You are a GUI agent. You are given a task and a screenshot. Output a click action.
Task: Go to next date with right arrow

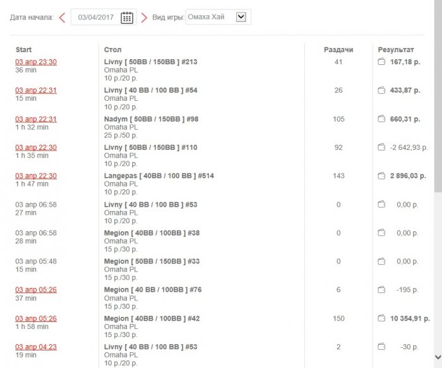(x=144, y=18)
